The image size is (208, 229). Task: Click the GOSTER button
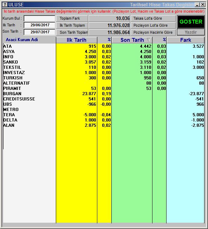pos(191,22)
